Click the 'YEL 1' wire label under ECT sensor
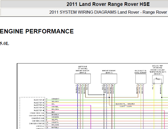This screenshot has width=168, height=129. [153, 87]
